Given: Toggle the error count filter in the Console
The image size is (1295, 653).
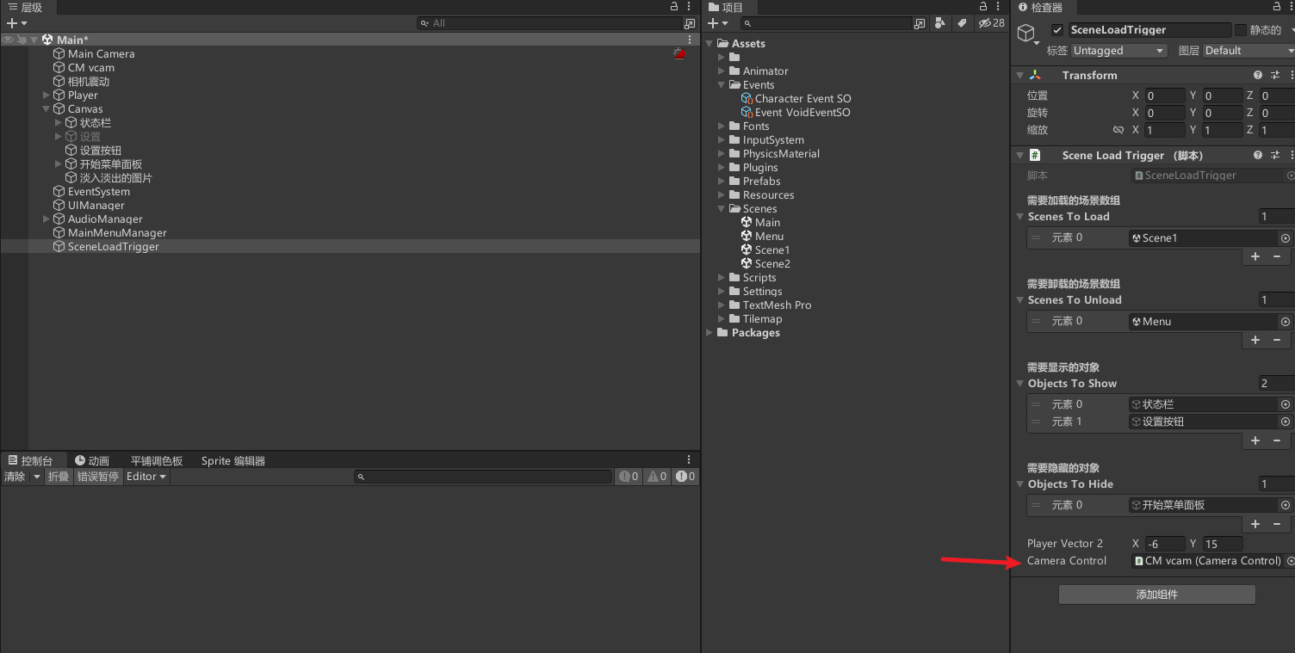Looking at the screenshot, I should click(x=685, y=476).
